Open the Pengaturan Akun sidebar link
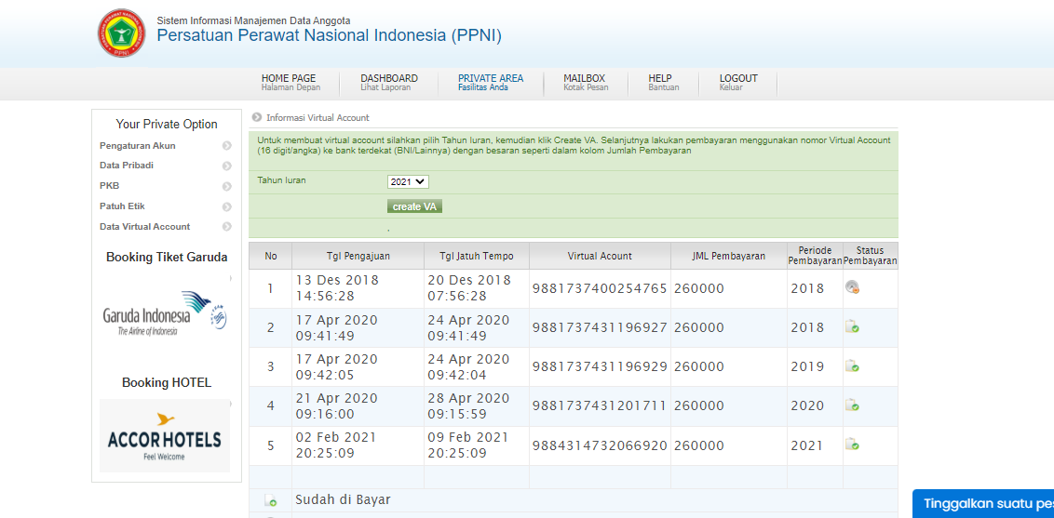This screenshot has height=518, width=1054. coord(137,146)
